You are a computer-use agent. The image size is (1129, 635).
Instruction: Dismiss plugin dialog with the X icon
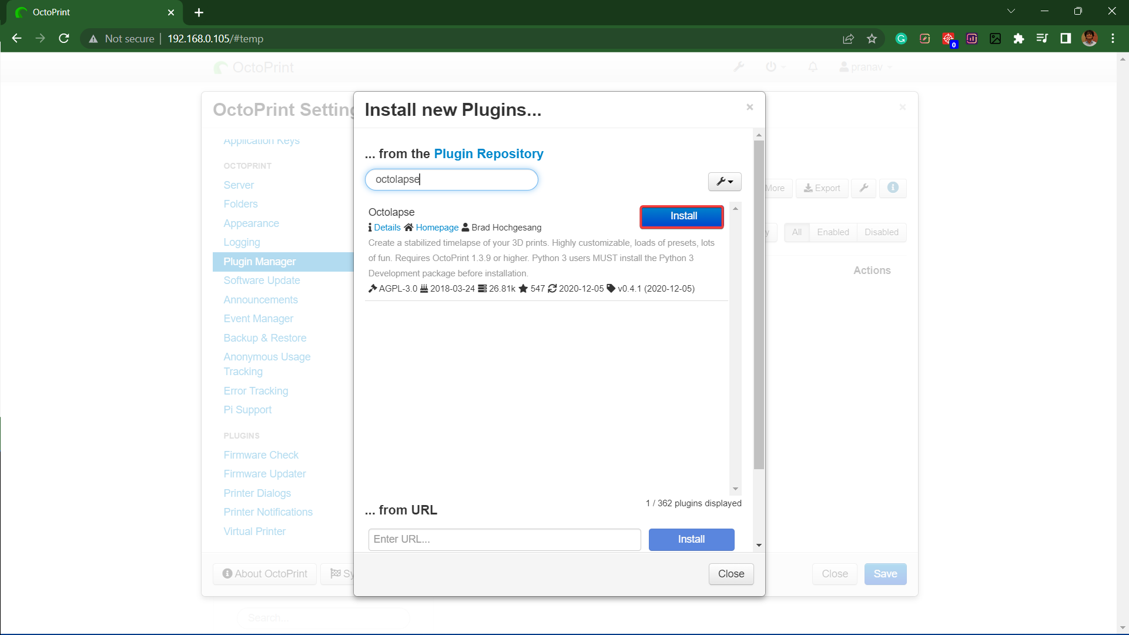tap(749, 107)
